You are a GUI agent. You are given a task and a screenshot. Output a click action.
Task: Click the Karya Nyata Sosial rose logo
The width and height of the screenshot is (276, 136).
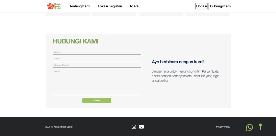pyautogui.click(x=54, y=6)
